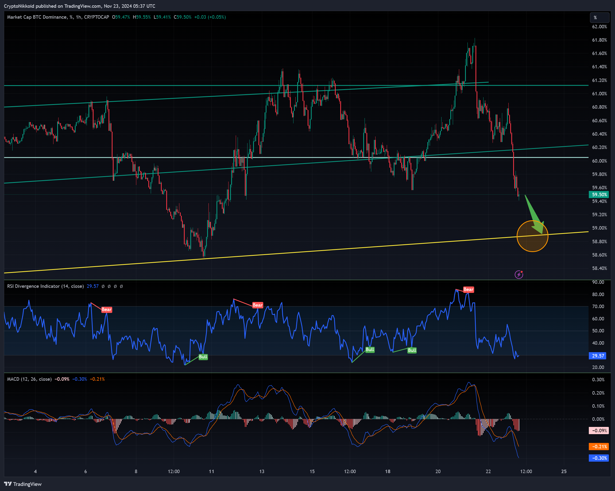Click the Bear label near November 13
Viewport: 615px width, 491px height.
pyautogui.click(x=258, y=305)
